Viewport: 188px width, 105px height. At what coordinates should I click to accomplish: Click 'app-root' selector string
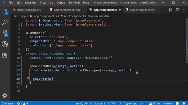click(x=57, y=37)
